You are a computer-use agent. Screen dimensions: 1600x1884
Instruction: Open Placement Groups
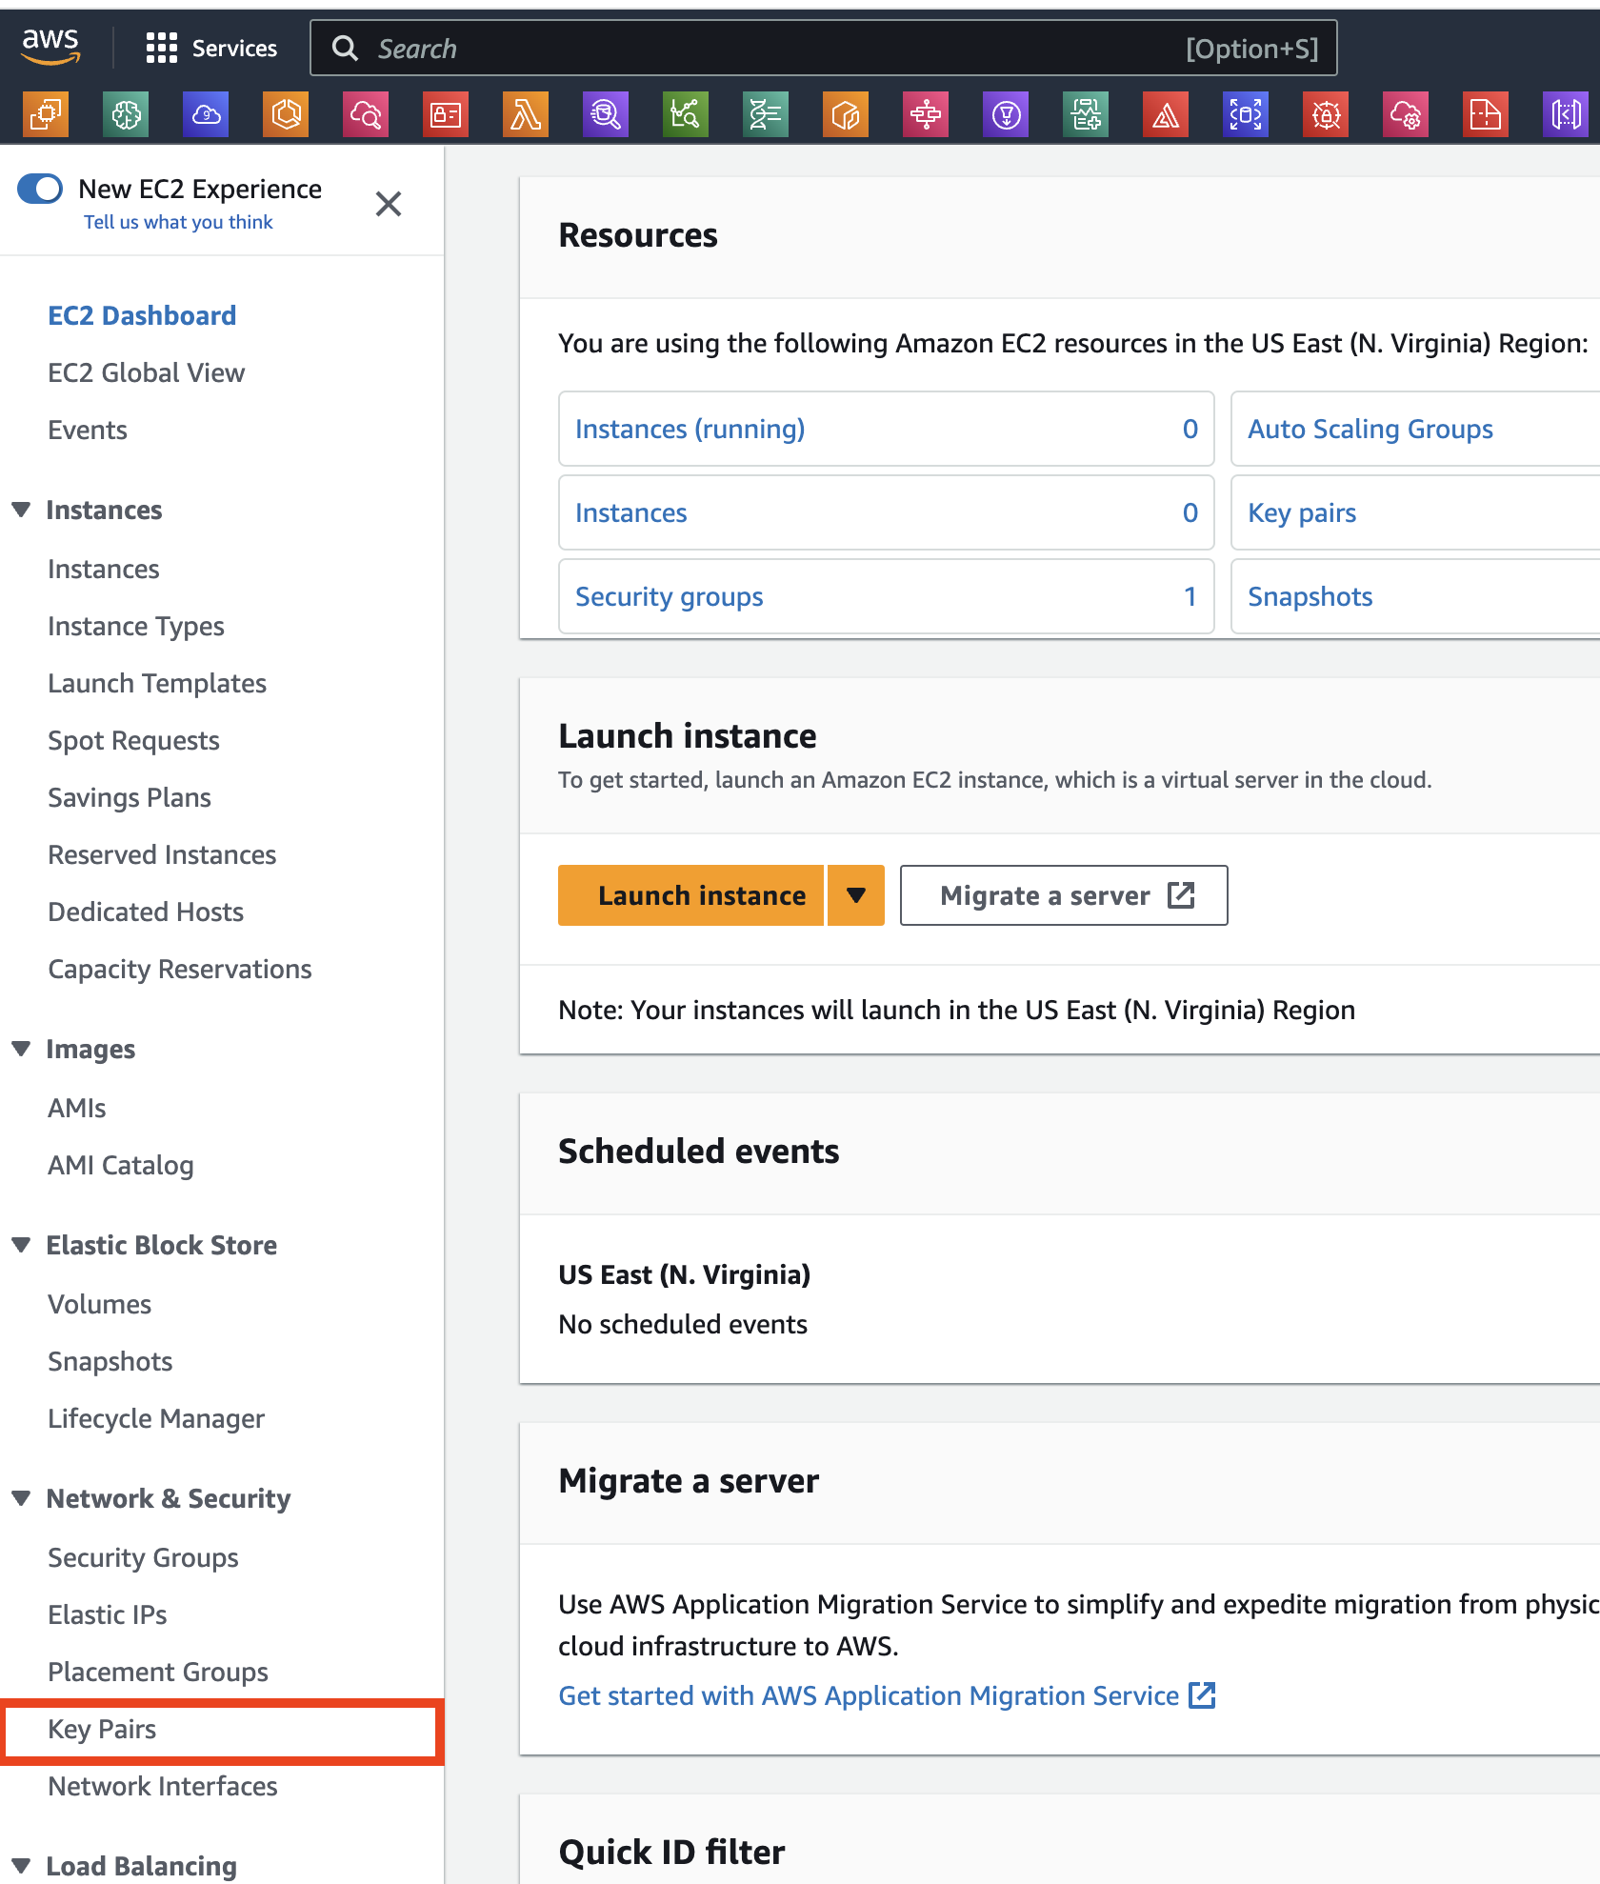point(158,1672)
